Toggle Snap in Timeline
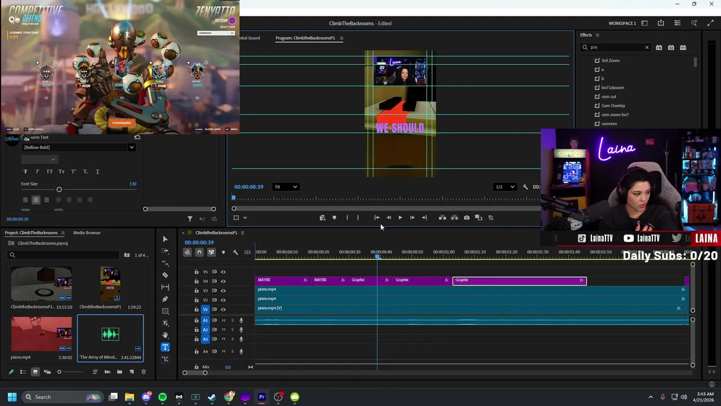This screenshot has height=406, width=721. point(199,252)
